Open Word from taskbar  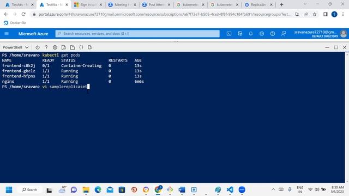(182, 189)
